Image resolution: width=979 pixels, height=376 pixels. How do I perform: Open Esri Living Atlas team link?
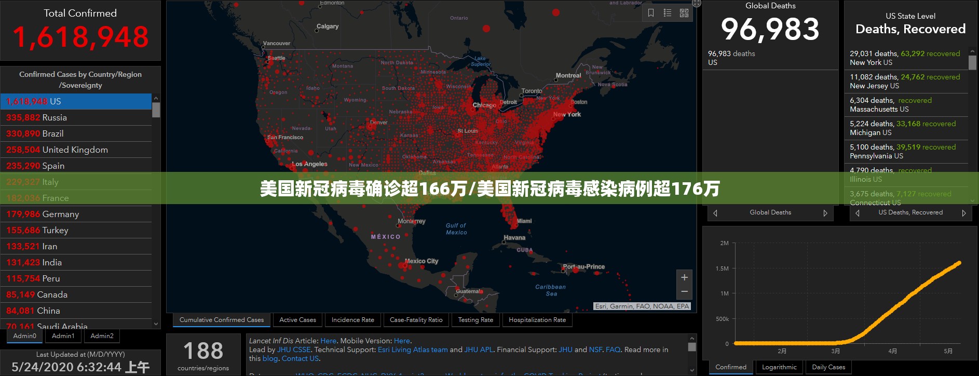(x=413, y=350)
